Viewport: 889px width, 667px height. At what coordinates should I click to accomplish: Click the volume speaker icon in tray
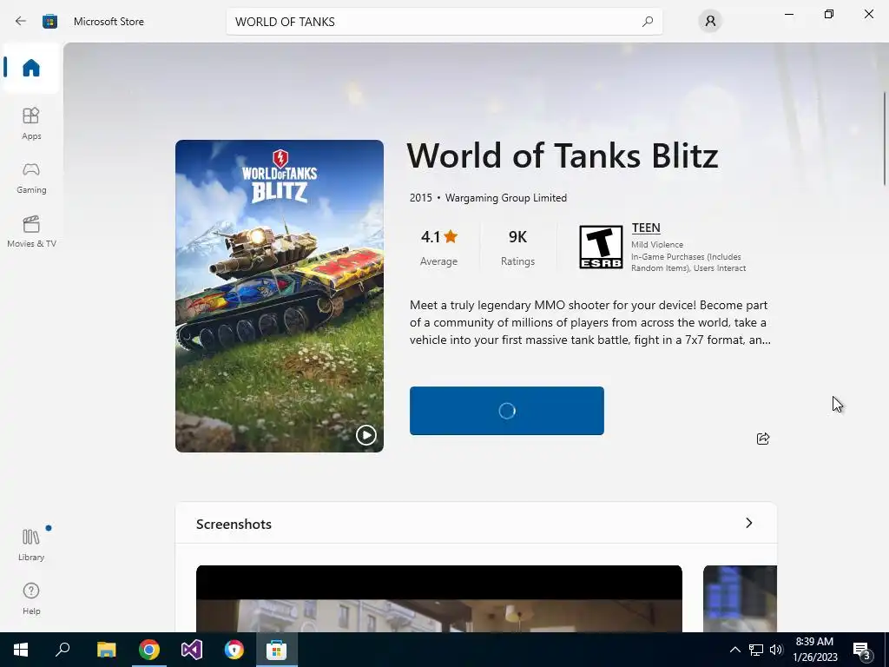coord(776,650)
